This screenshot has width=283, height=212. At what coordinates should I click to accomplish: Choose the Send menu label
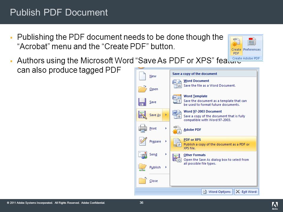(153, 154)
